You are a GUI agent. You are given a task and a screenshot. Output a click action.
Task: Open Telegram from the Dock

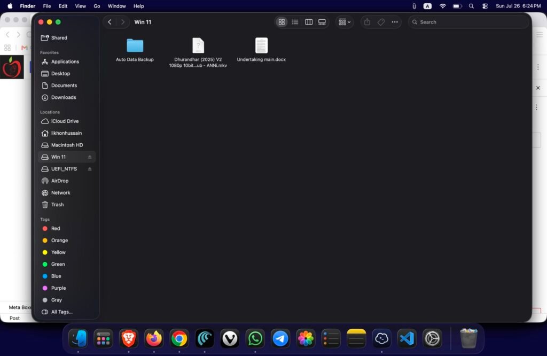click(280, 338)
